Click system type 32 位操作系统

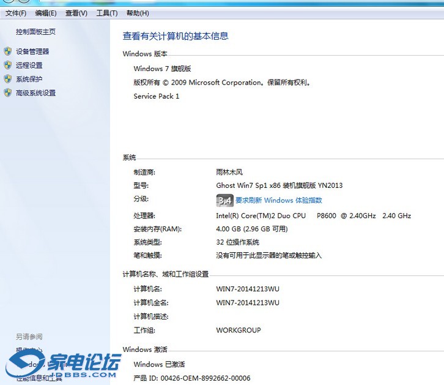pyautogui.click(x=237, y=242)
